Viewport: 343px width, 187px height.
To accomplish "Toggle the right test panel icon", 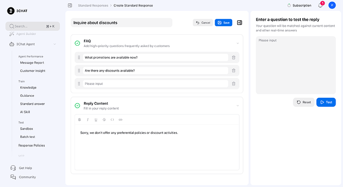I will tap(240, 22).
